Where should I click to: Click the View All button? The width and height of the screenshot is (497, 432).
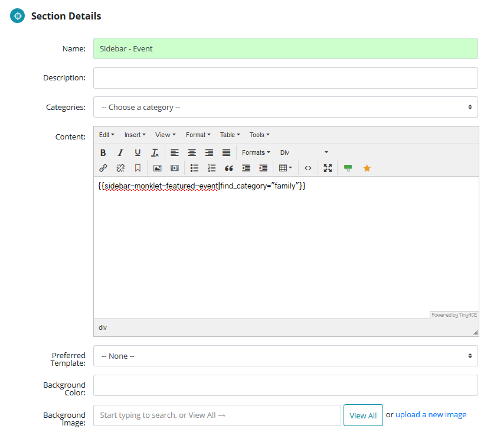pyautogui.click(x=363, y=415)
